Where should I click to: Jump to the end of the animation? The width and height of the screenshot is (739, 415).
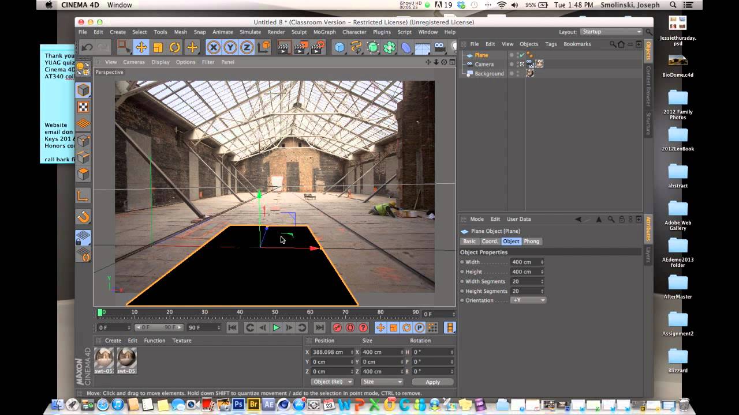pyautogui.click(x=319, y=327)
